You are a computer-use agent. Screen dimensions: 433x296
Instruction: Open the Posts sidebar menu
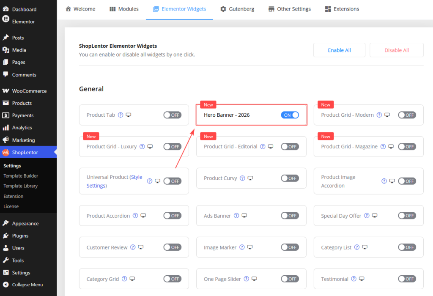(28, 38)
